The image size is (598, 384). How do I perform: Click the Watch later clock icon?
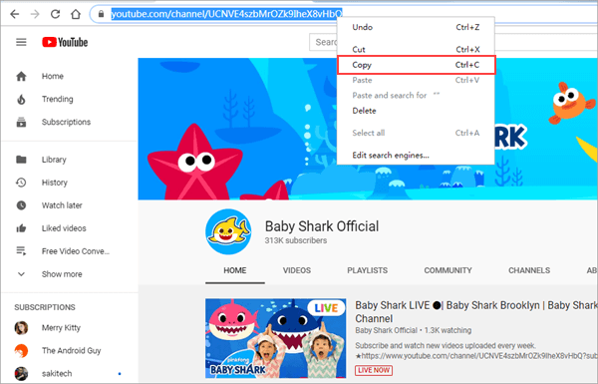pos(21,205)
